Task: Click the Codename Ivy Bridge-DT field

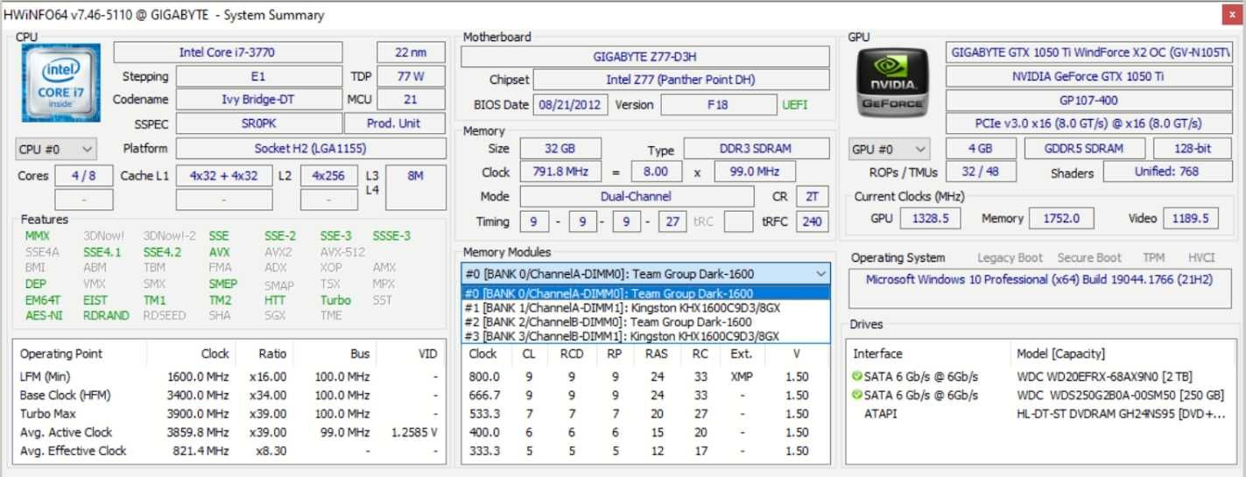Action: pos(257,100)
